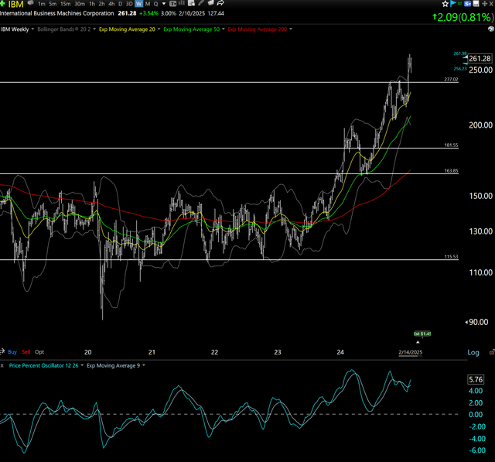The width and height of the screenshot is (495, 462).
Task: Select the 1m timeframe
Action: coord(42,4)
